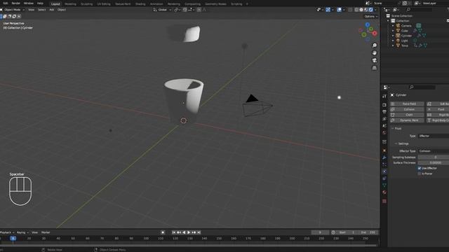This screenshot has height=252, width=449.
Task: Open the Physics properties tab icon
Action: [384, 171]
